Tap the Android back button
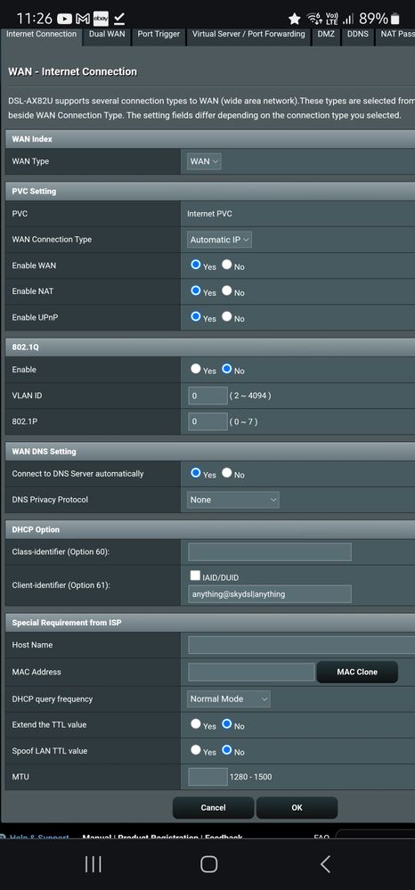 pos(325,864)
